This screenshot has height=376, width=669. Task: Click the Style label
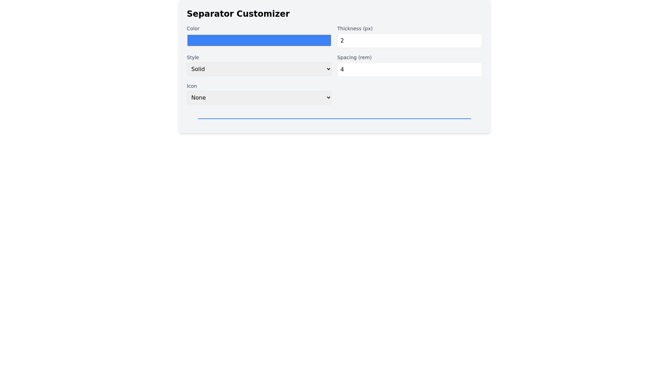tap(193, 57)
